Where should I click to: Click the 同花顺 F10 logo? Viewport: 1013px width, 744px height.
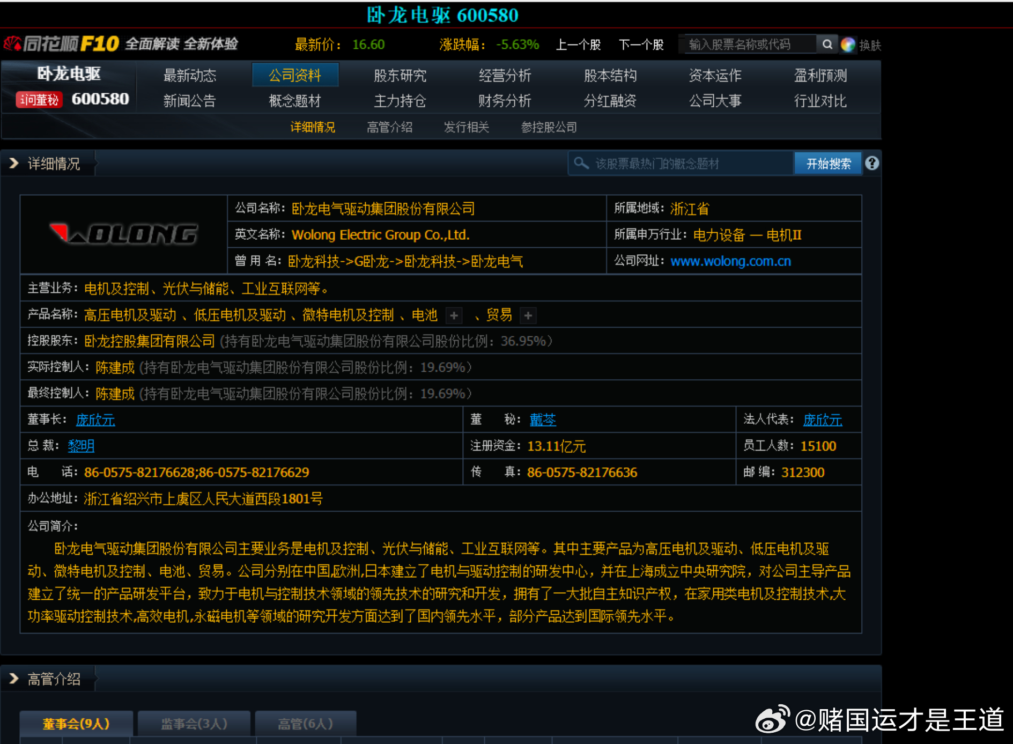click(x=61, y=44)
